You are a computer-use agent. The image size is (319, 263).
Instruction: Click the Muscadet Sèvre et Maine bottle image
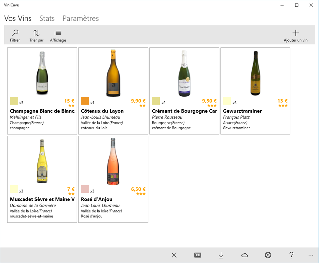42,161
